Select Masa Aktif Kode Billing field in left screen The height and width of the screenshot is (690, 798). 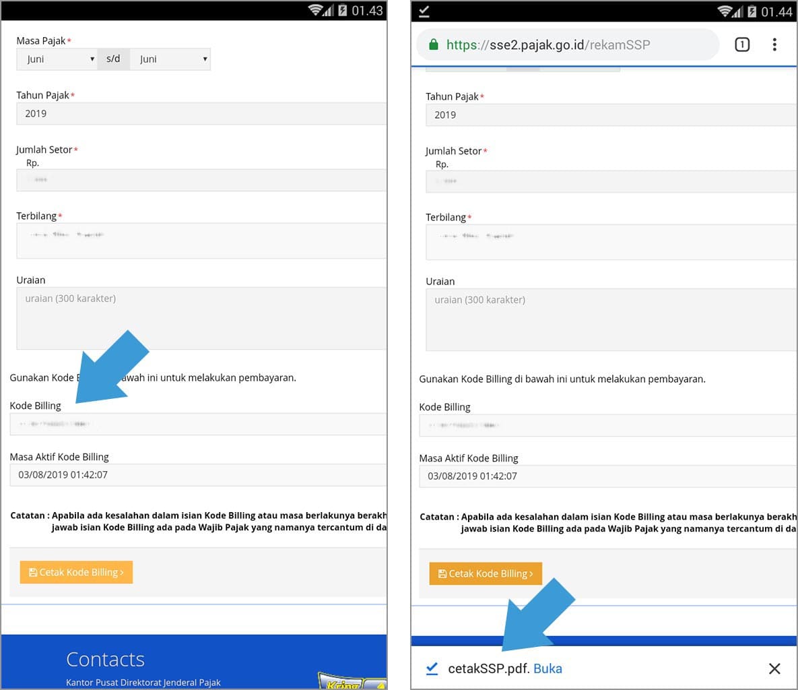pos(198,475)
